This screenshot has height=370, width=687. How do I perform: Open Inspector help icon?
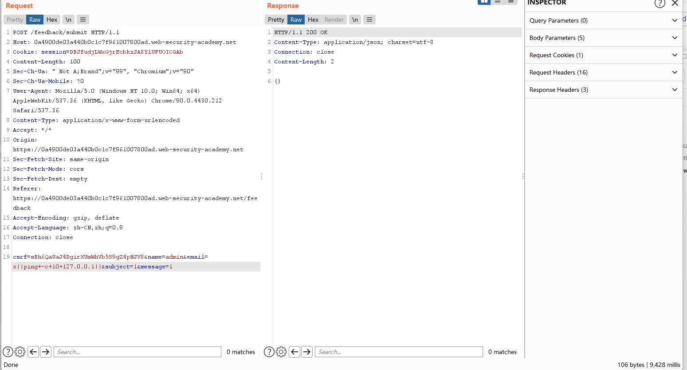click(660, 3)
